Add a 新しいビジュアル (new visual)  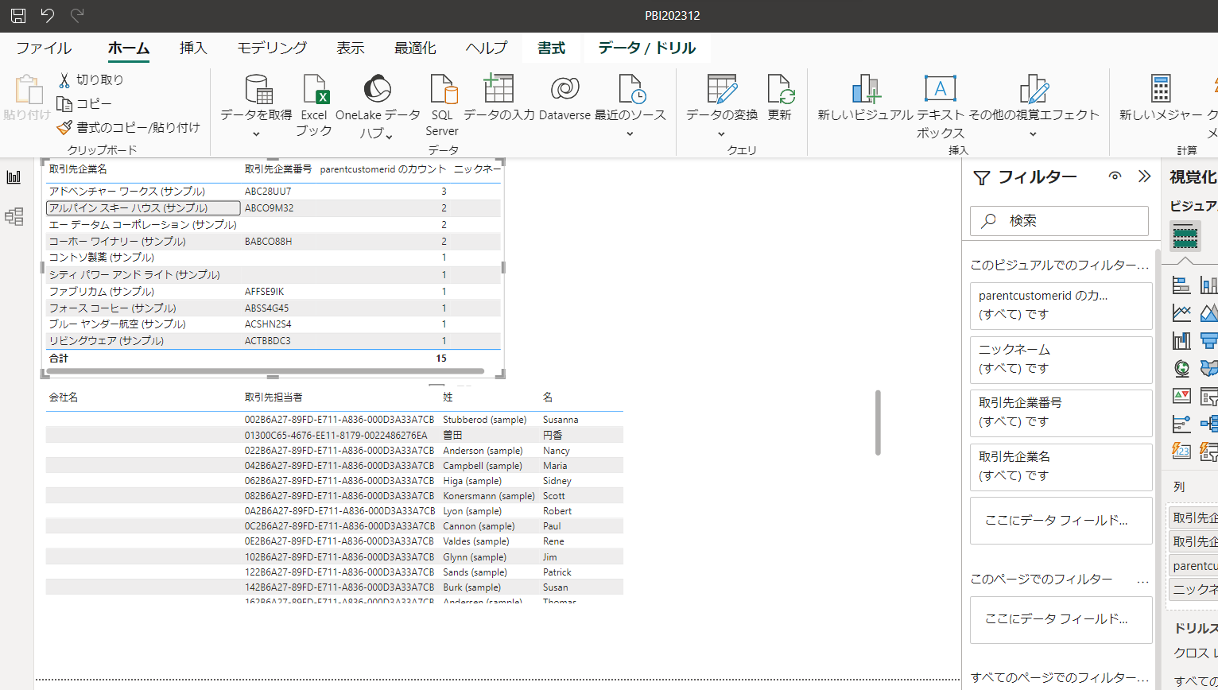coord(866,98)
